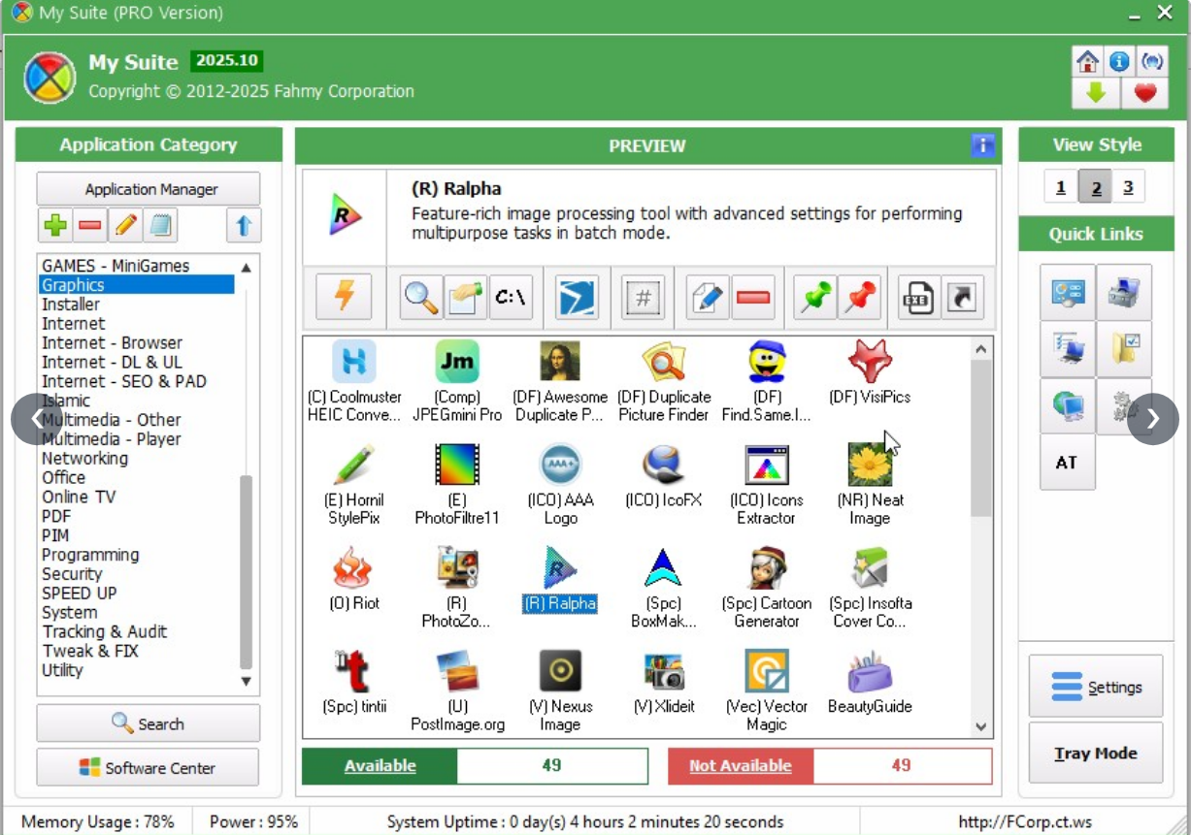The image size is (1191, 835).
Task: Click the Not Available label
Action: pyautogui.click(x=740, y=766)
